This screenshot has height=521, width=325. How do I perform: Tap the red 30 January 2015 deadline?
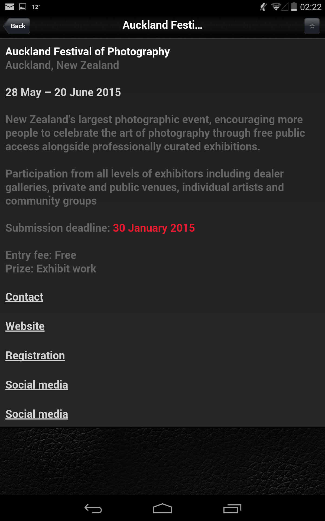154,228
